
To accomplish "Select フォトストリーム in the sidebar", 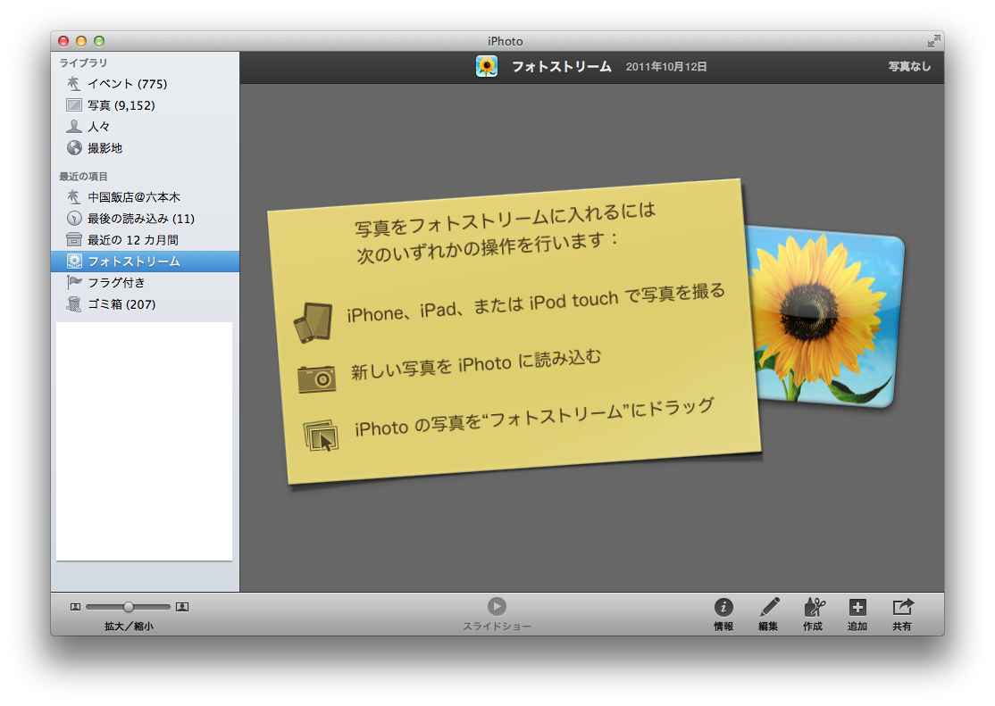I will click(145, 262).
